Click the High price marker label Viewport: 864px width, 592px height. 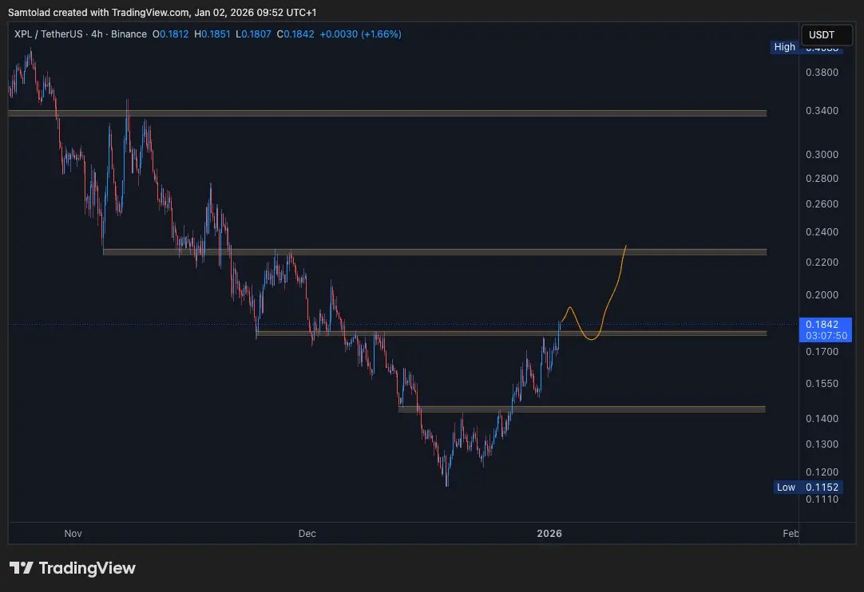[785, 47]
